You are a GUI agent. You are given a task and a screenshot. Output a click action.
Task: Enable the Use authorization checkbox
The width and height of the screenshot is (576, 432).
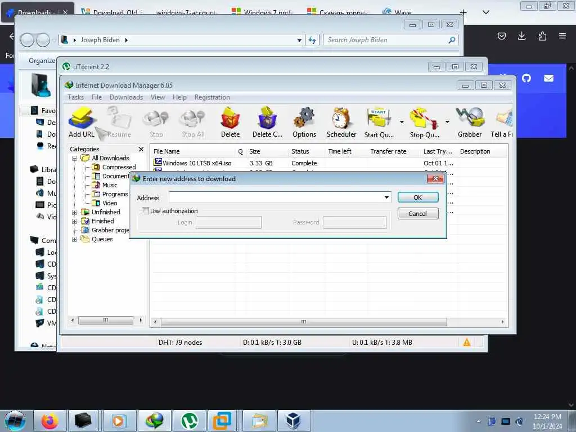pos(145,211)
